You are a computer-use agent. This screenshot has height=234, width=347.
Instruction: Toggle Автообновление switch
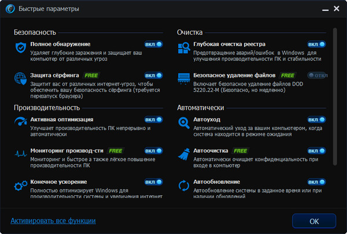[x=316, y=182]
